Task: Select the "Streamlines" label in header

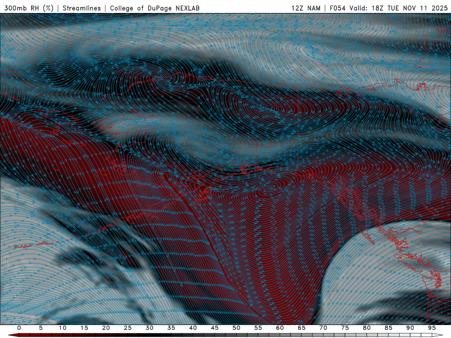Action: [x=82, y=8]
